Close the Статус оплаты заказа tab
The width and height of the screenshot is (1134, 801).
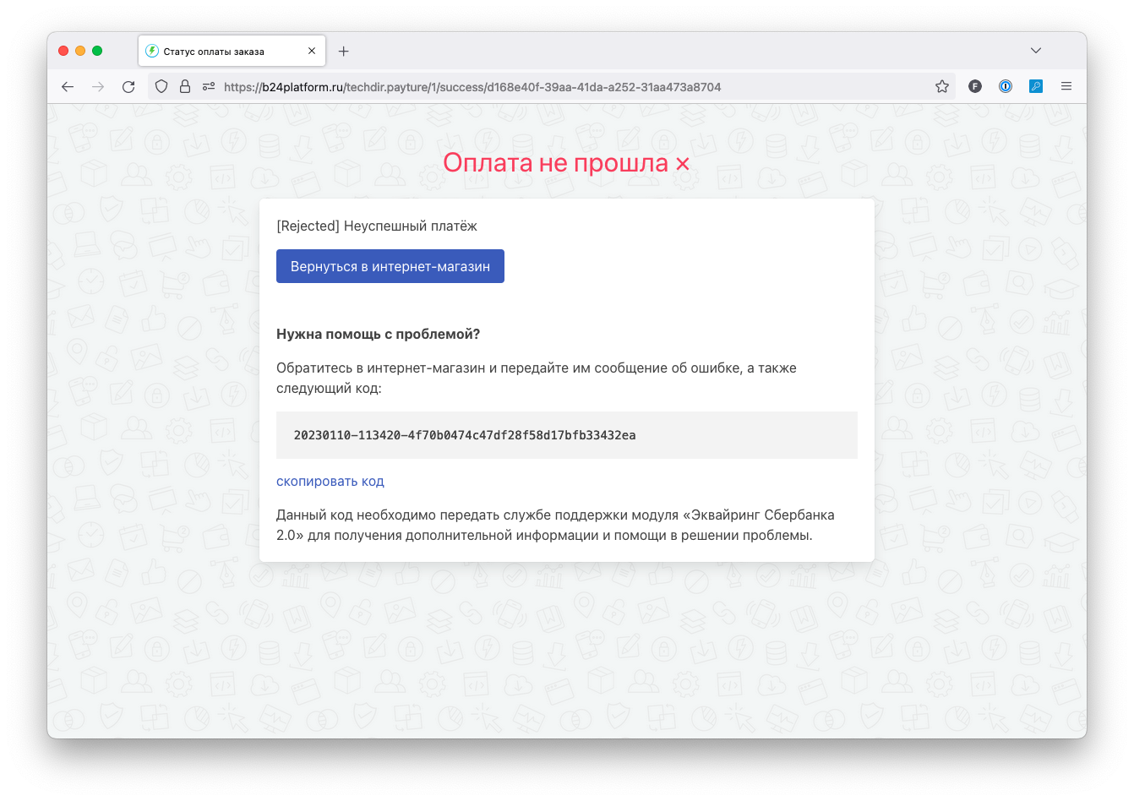[312, 52]
